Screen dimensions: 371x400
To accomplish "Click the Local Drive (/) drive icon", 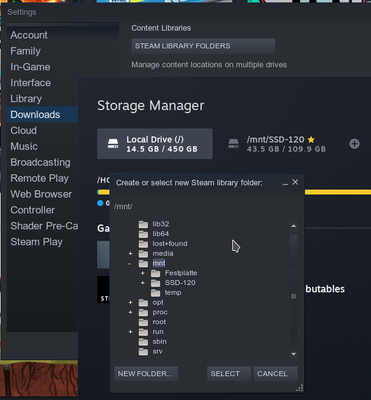I will click(x=113, y=144).
